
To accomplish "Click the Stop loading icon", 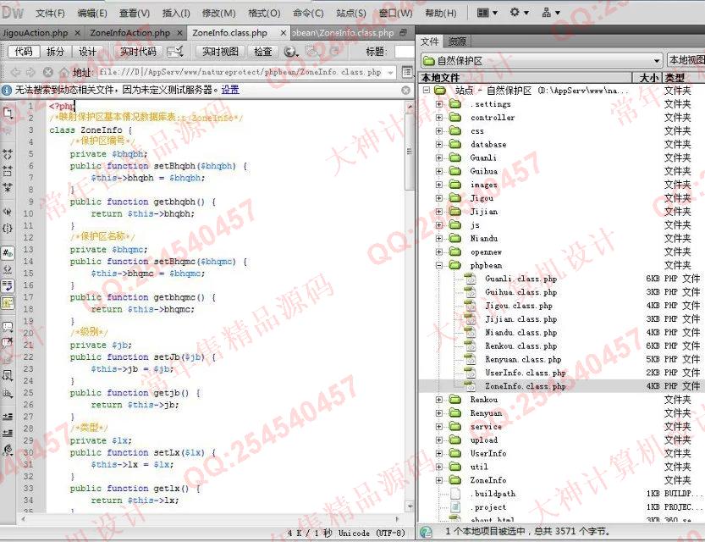I will [48, 72].
